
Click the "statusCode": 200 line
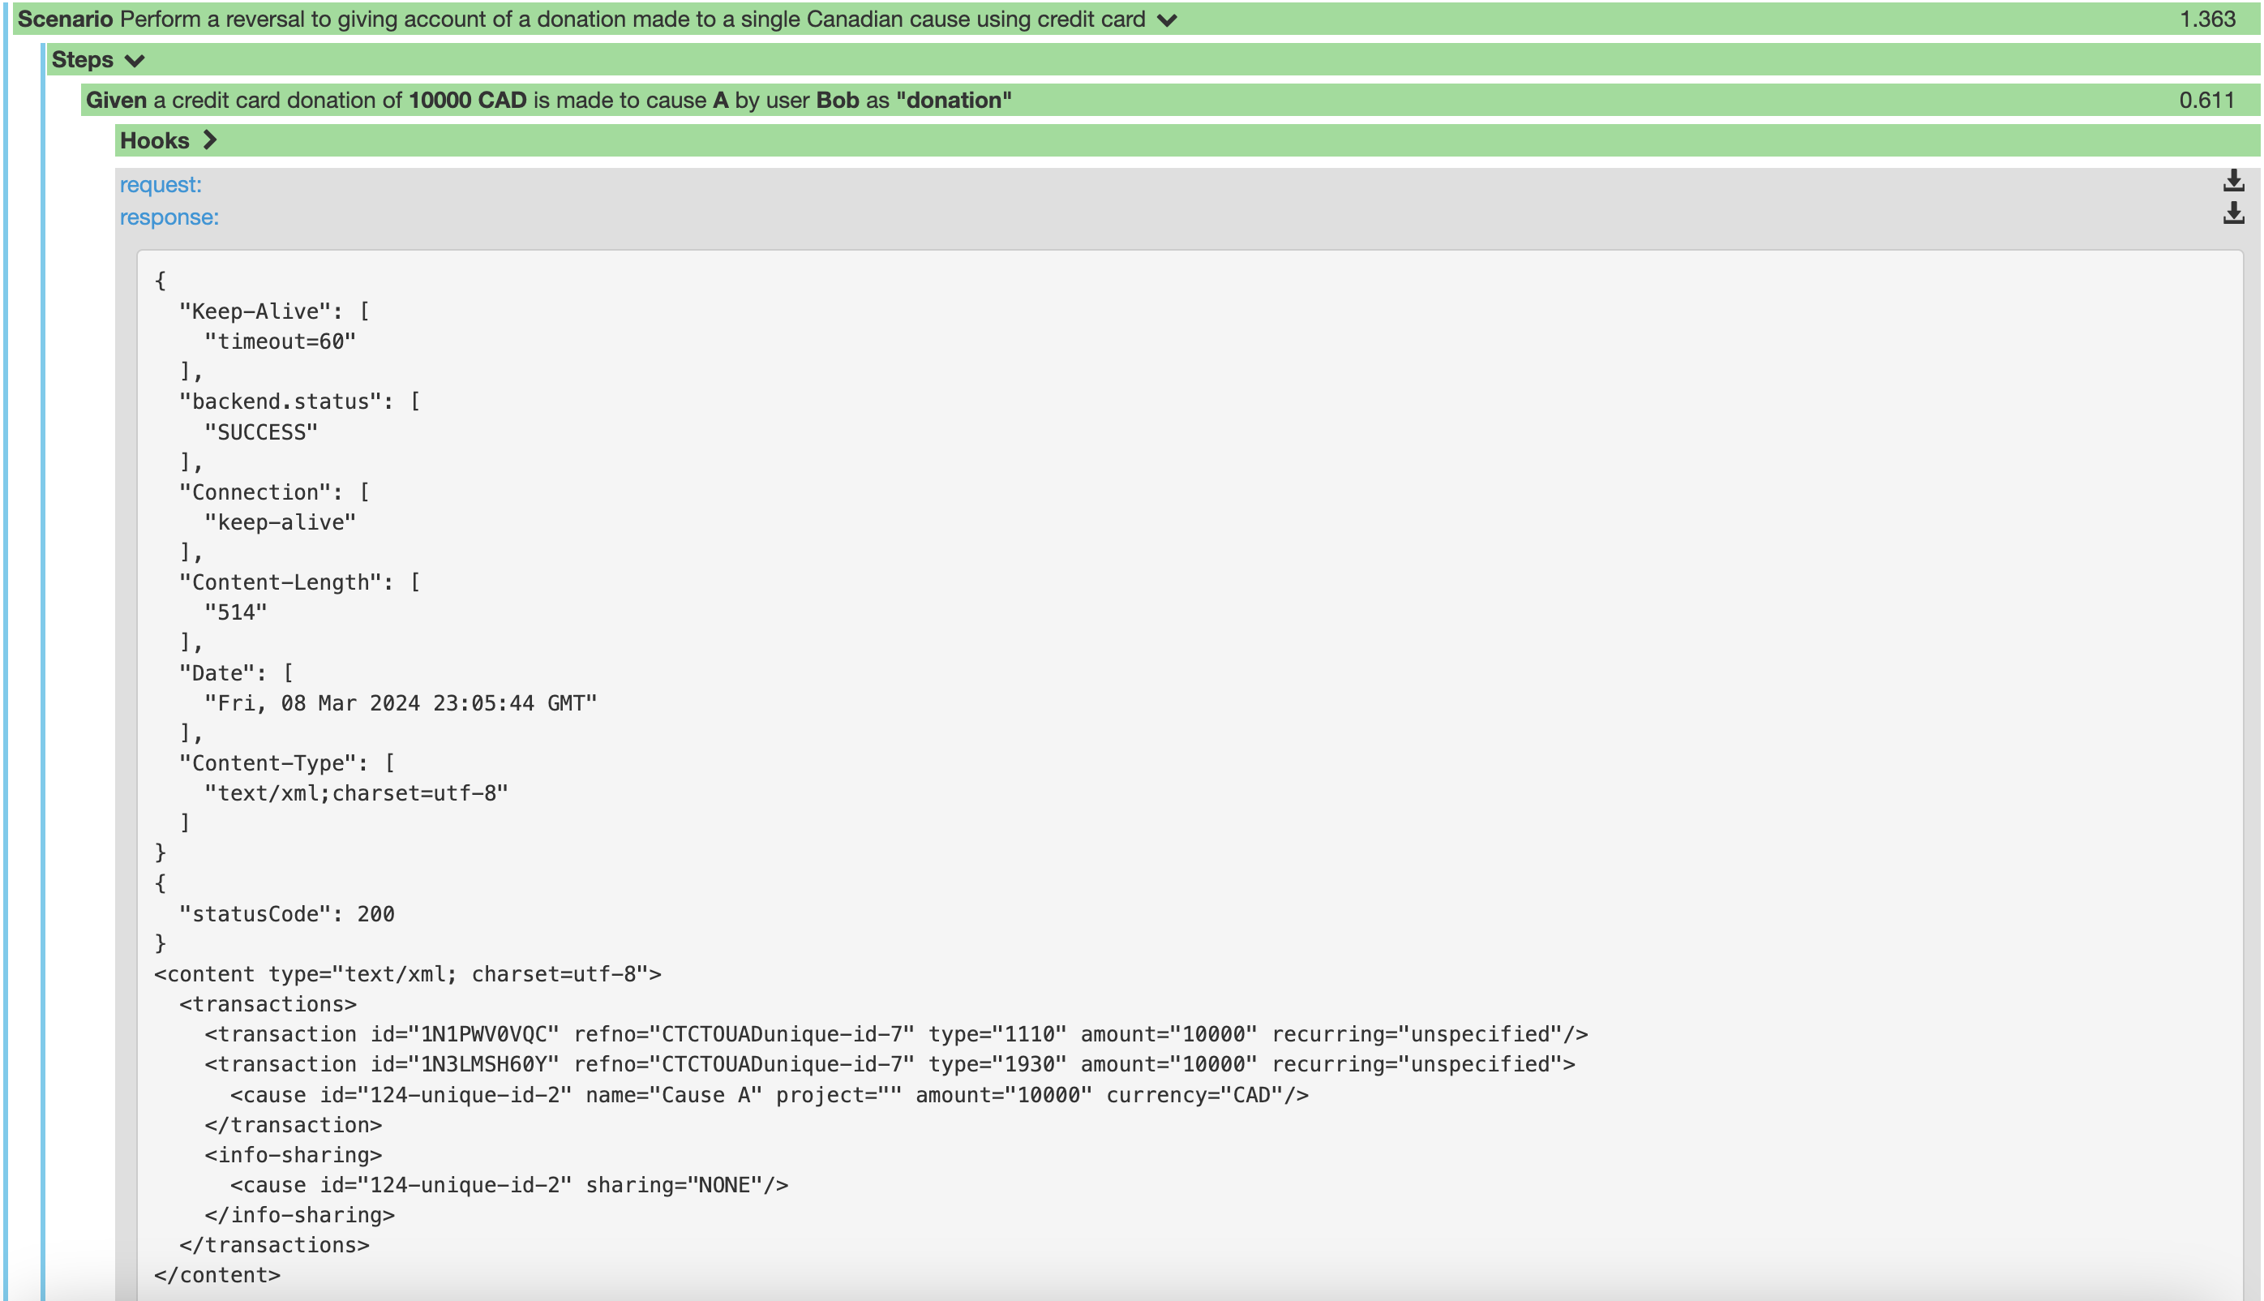pyautogui.click(x=285, y=914)
